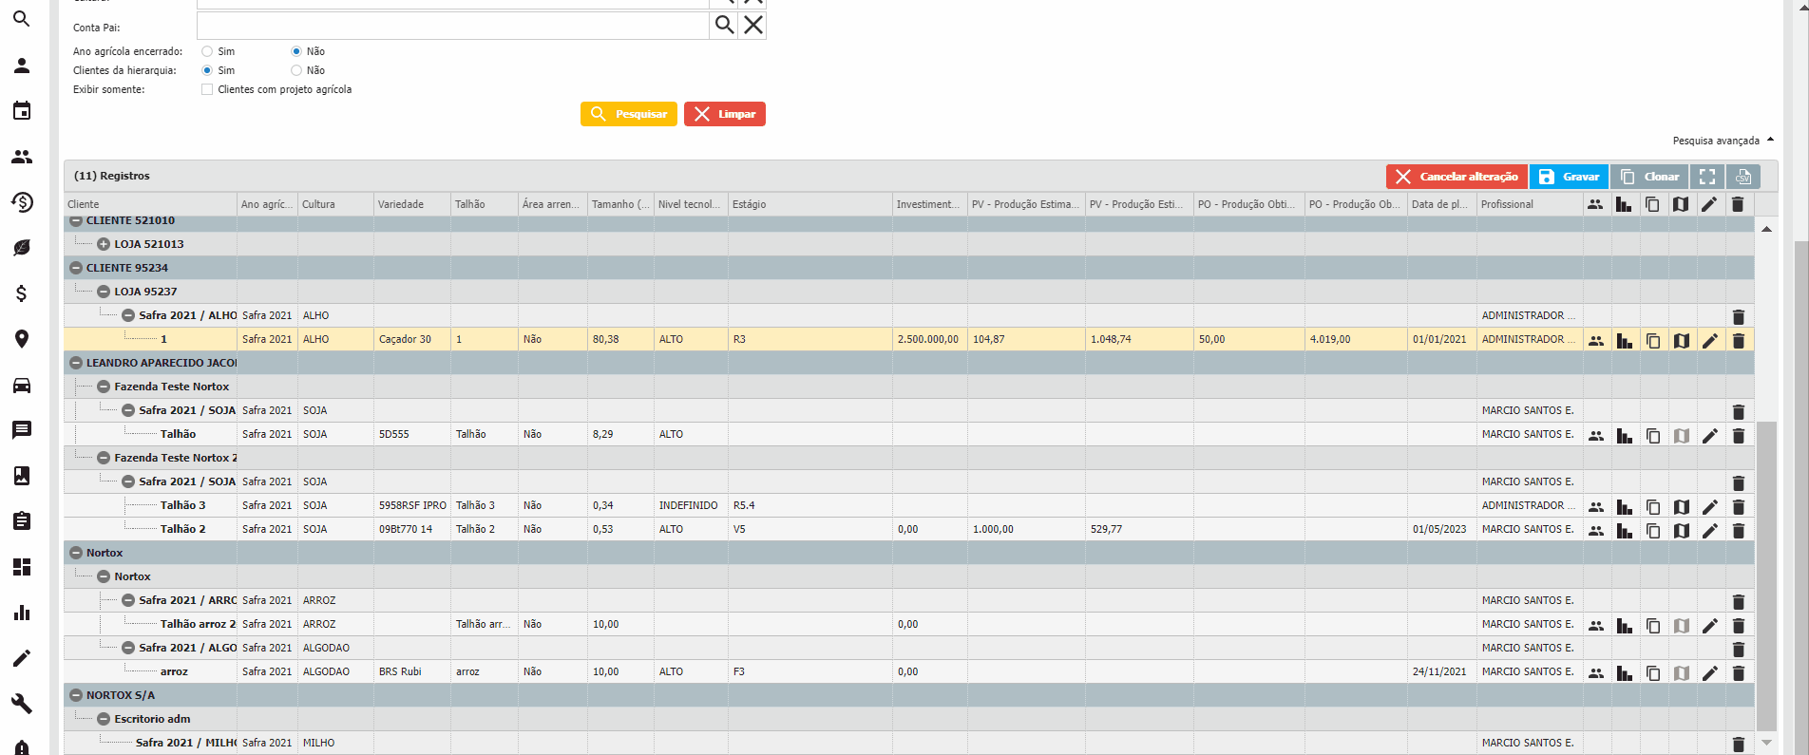
Task: Open the pencil edit sidebar icon
Action: click(x=22, y=658)
